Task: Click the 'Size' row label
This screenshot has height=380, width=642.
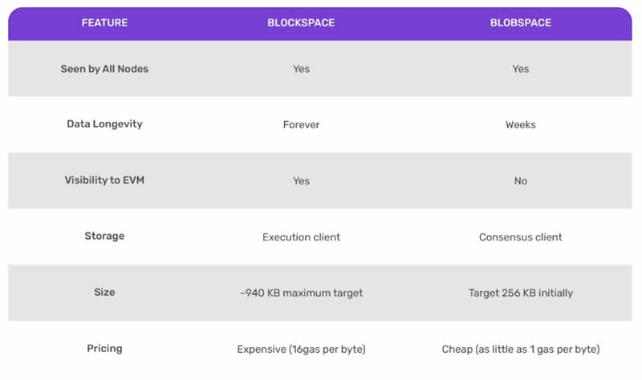Action: pos(104,292)
